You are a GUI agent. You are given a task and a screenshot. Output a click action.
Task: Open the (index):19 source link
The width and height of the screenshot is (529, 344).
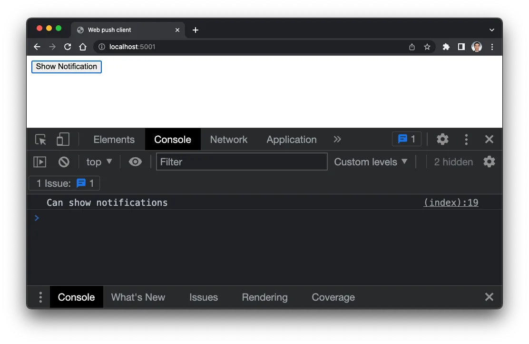point(451,202)
